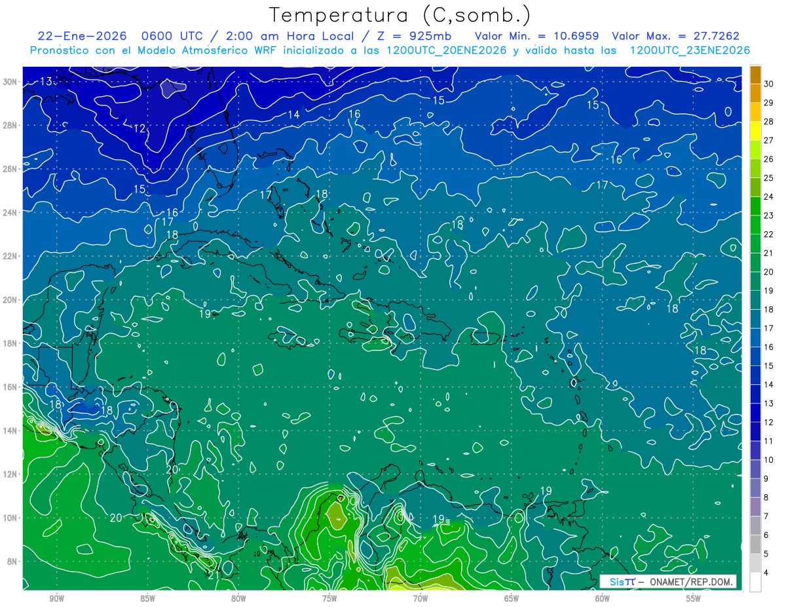Viewport: 786px width, 607px height.
Task: Click the 18N latitude axis label
Action: 10,343
